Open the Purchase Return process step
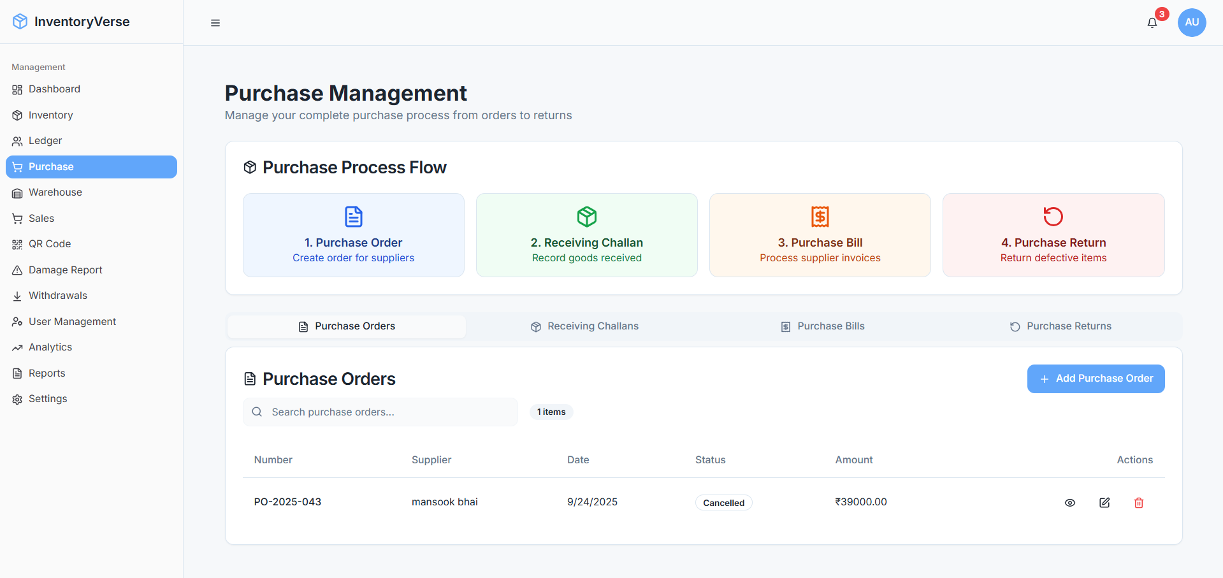This screenshot has height=578, width=1223. pyautogui.click(x=1053, y=235)
